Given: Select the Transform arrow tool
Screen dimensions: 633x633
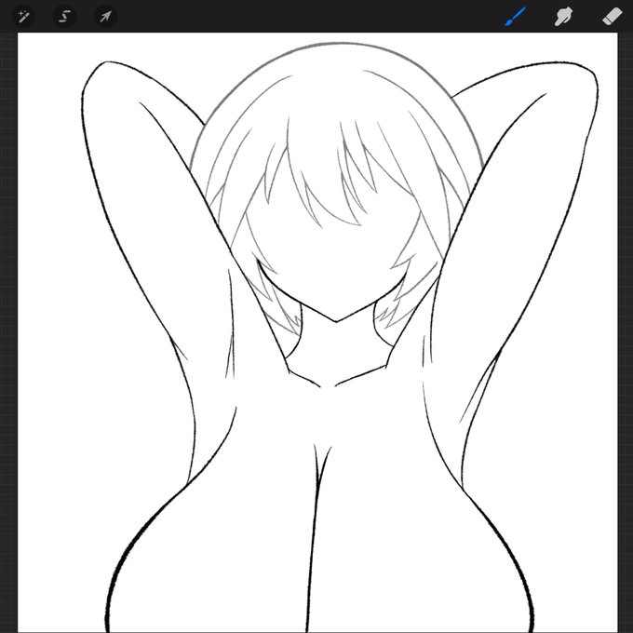Looking at the screenshot, I should click(x=105, y=17).
